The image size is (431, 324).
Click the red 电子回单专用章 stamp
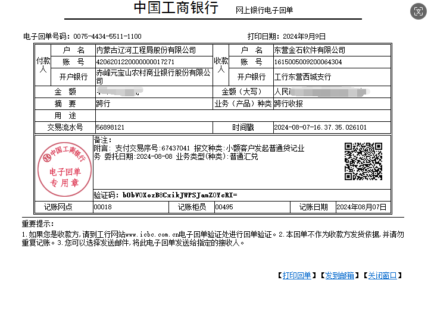pyautogui.click(x=65, y=169)
